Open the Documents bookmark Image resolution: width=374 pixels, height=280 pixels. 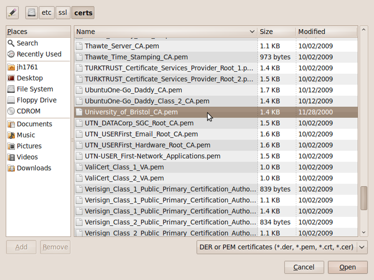pyautogui.click(x=38, y=124)
